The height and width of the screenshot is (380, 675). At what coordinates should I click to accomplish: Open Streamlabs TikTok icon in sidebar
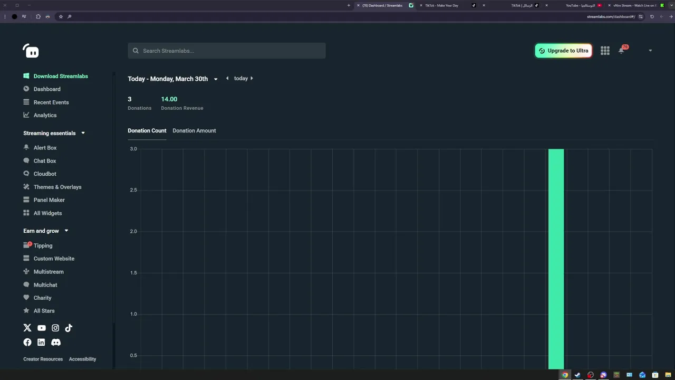(x=69, y=328)
